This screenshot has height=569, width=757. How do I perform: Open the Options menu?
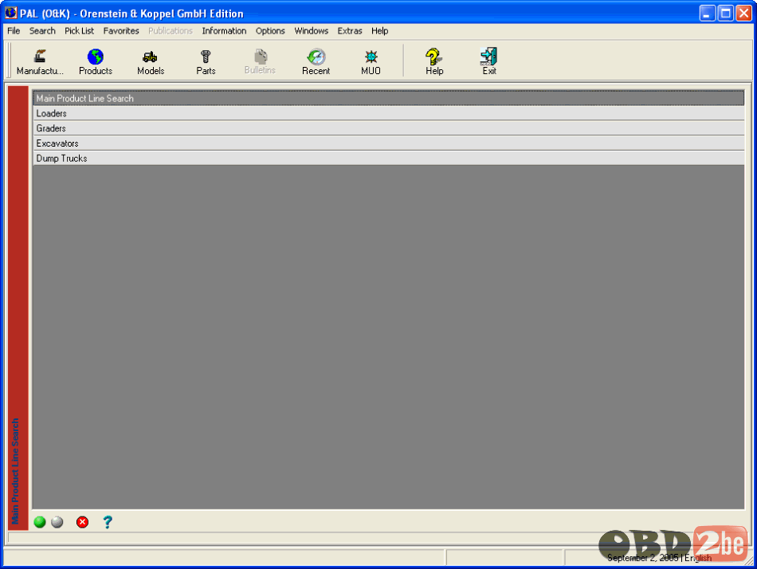[270, 31]
